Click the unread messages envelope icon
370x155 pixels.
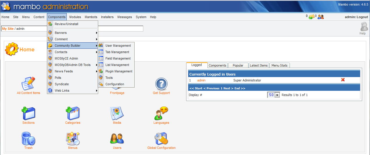point(311,17)
